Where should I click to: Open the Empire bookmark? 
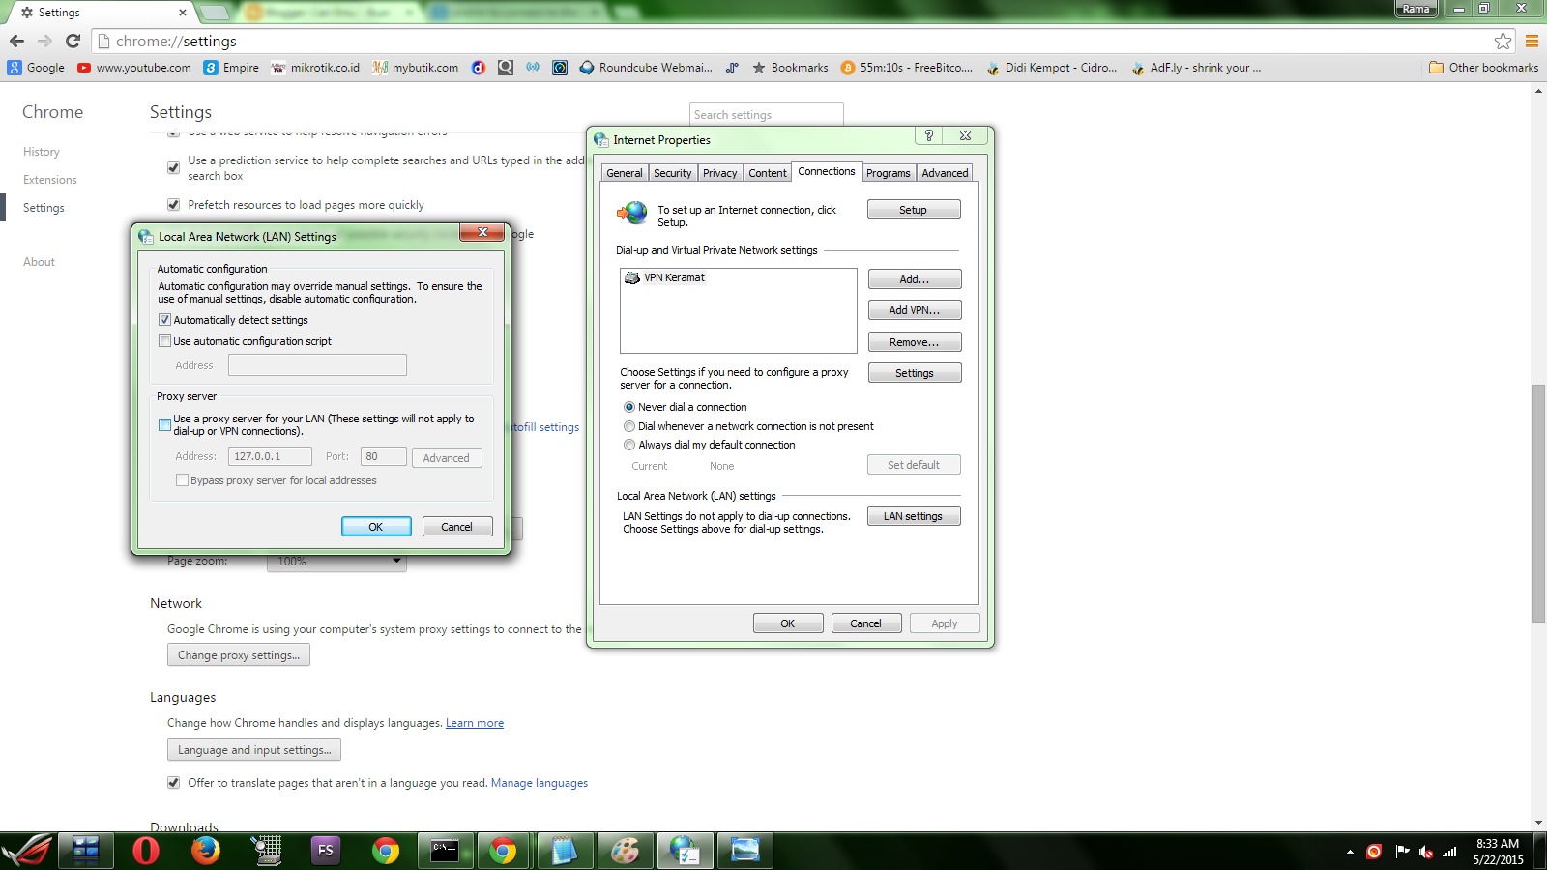231,68
